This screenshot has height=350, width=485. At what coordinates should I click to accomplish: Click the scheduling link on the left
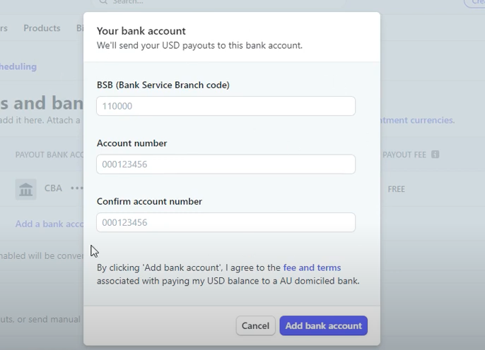[x=18, y=66]
